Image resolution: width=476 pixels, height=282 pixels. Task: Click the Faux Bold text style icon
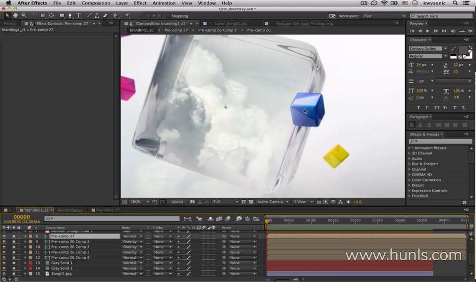tap(418, 107)
